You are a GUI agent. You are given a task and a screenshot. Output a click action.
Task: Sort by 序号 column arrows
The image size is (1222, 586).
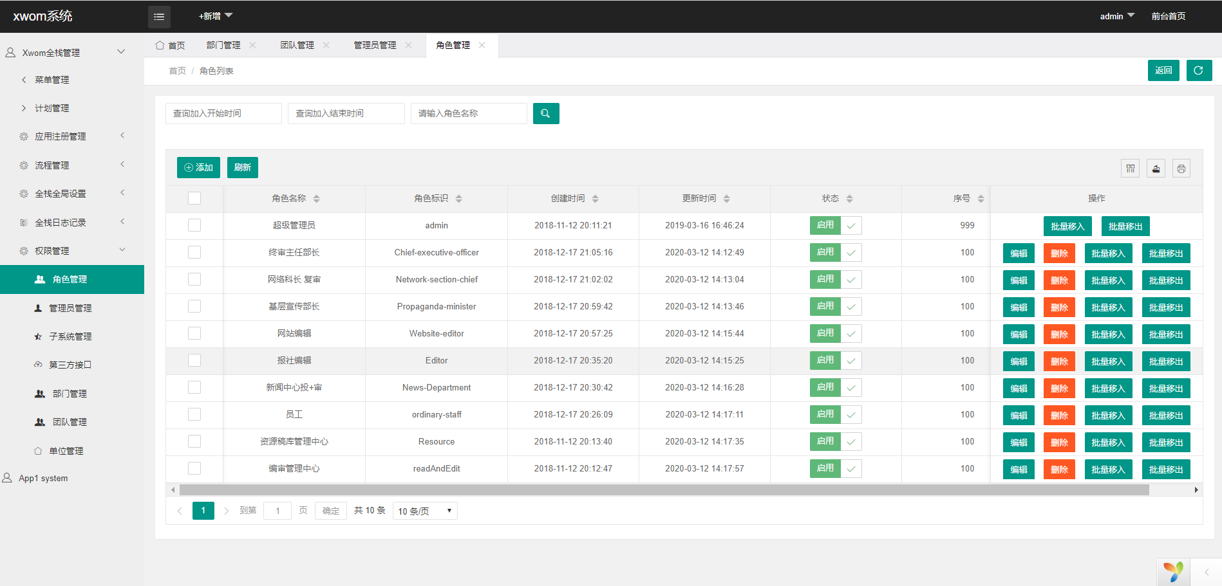tap(981, 199)
